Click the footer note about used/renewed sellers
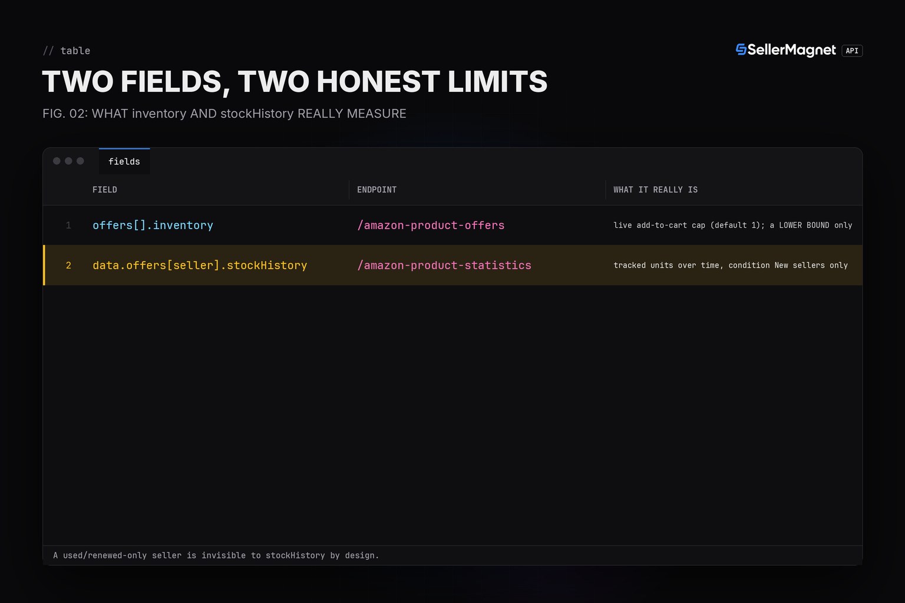 point(216,555)
